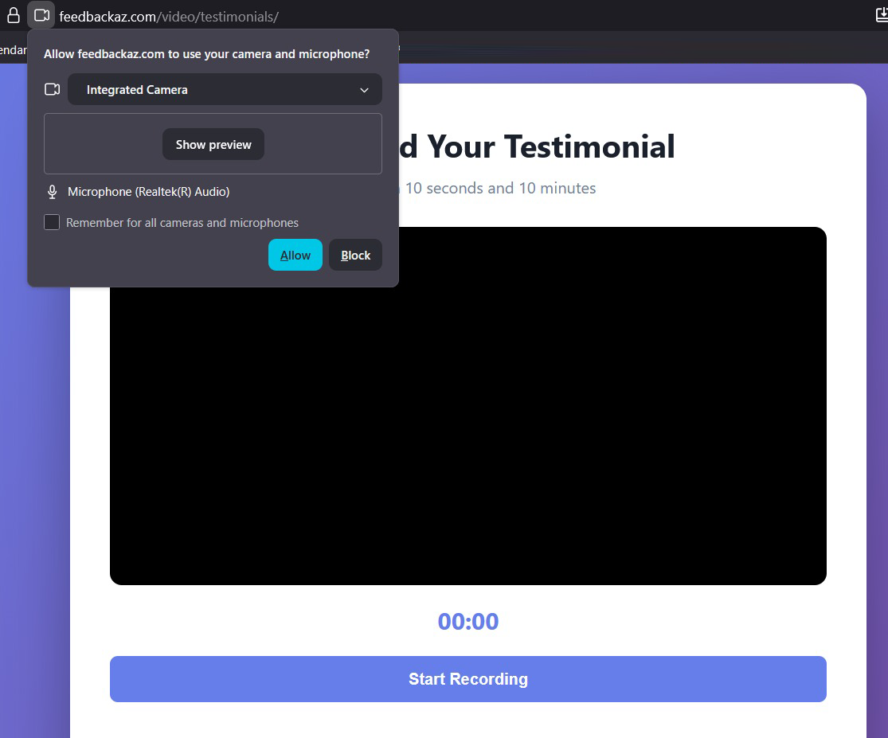Viewport: 888px width, 738px height.
Task: Click the duration hint text about 10 seconds
Action: point(500,188)
